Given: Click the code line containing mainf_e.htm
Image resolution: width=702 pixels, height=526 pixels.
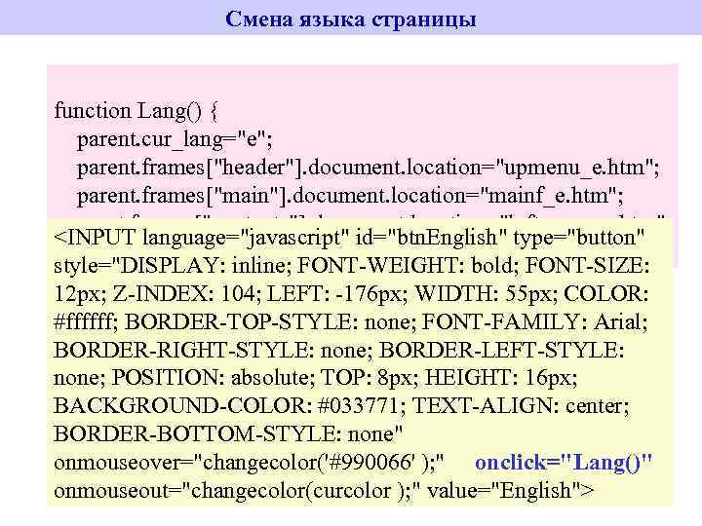Looking at the screenshot, I should coord(350,196).
